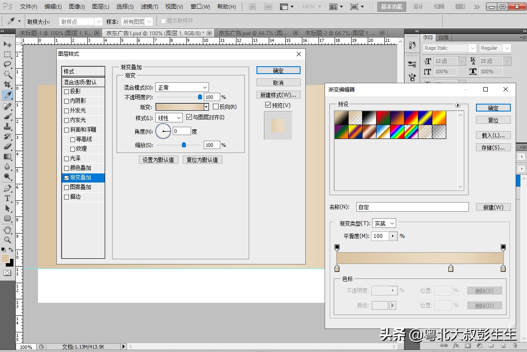This screenshot has height=352, width=527.
Task: Select the Zoom magnifier tool
Action: 7,240
